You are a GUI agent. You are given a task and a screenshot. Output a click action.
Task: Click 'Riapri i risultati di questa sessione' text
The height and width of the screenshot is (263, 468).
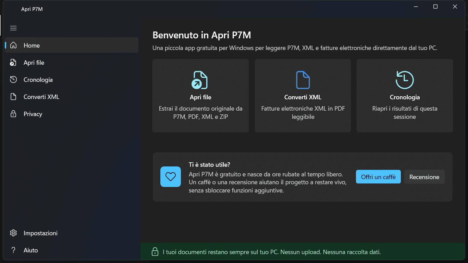[x=405, y=113]
